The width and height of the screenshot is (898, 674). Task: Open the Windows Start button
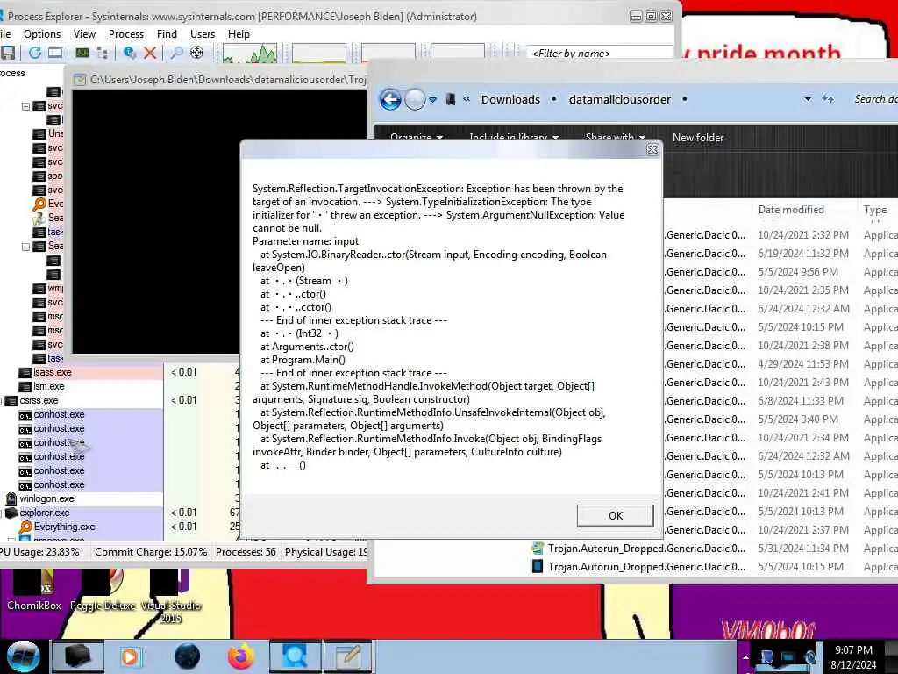[x=23, y=656]
